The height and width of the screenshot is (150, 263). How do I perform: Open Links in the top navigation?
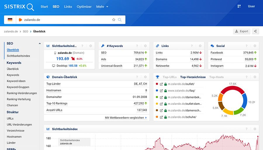(x=68, y=6)
